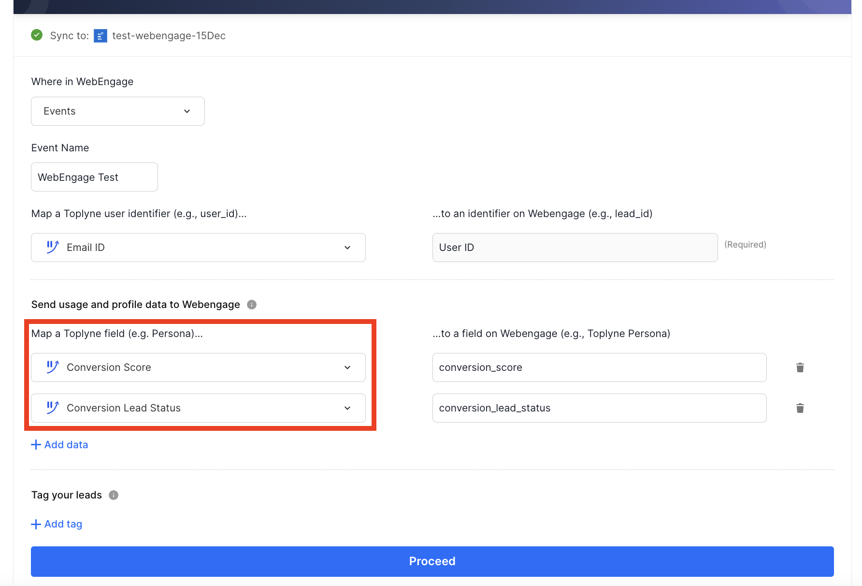Click the Event Name label
Screen dimensions: 862x586
click(x=60, y=148)
